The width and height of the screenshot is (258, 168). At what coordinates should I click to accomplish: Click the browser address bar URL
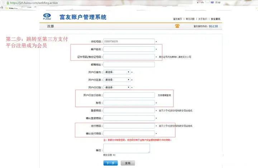(x=34, y=3)
